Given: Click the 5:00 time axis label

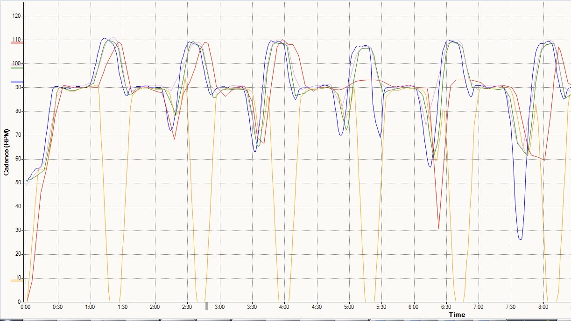Looking at the screenshot, I should (x=349, y=307).
